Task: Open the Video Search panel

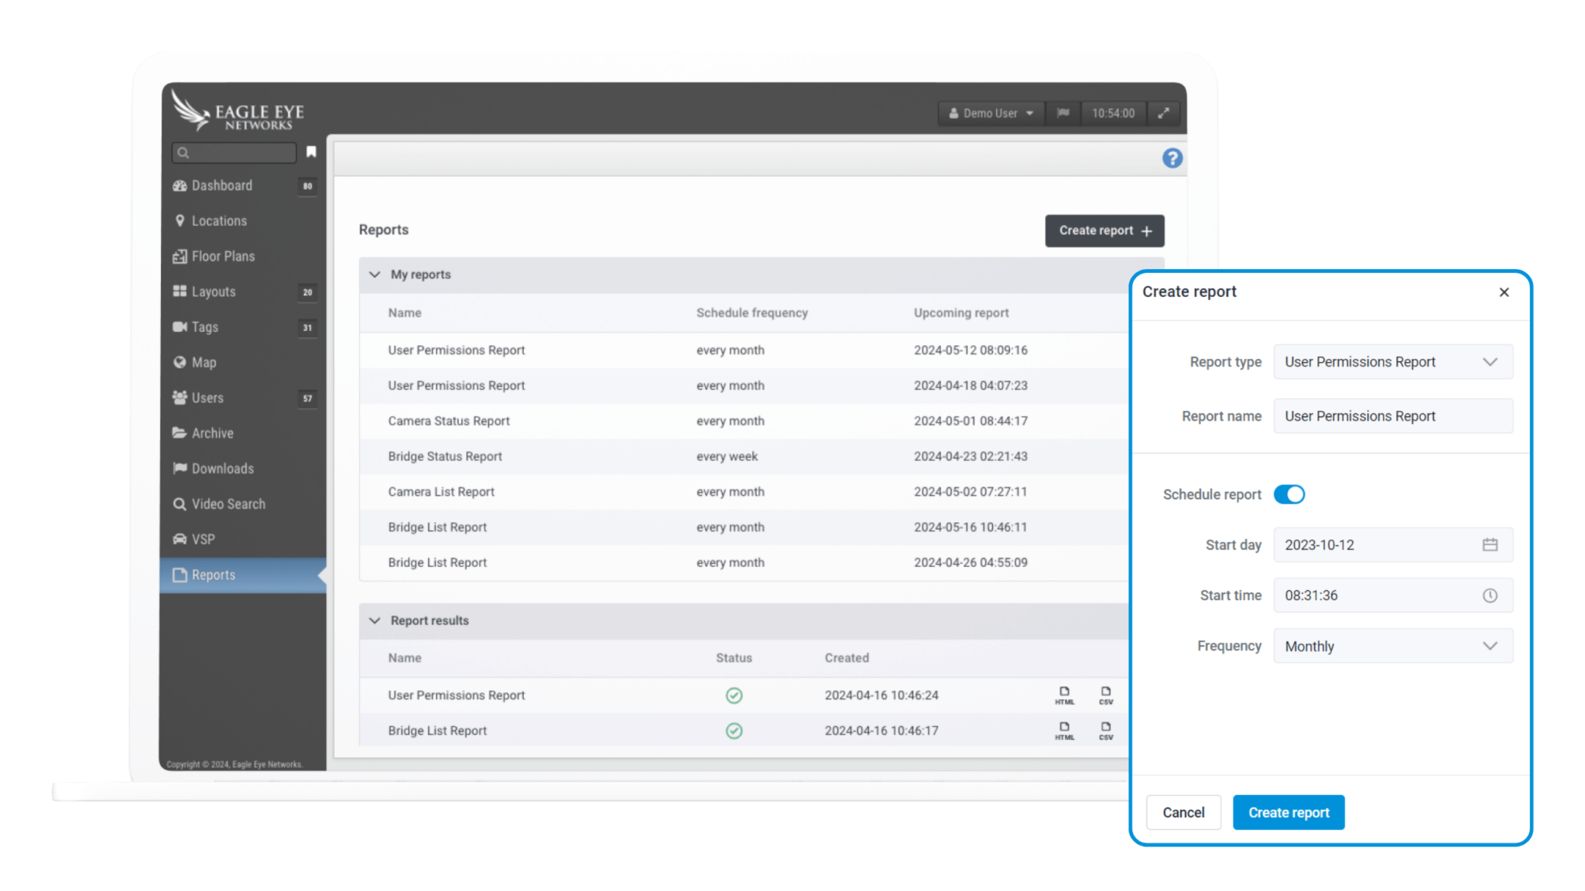Action: [228, 504]
